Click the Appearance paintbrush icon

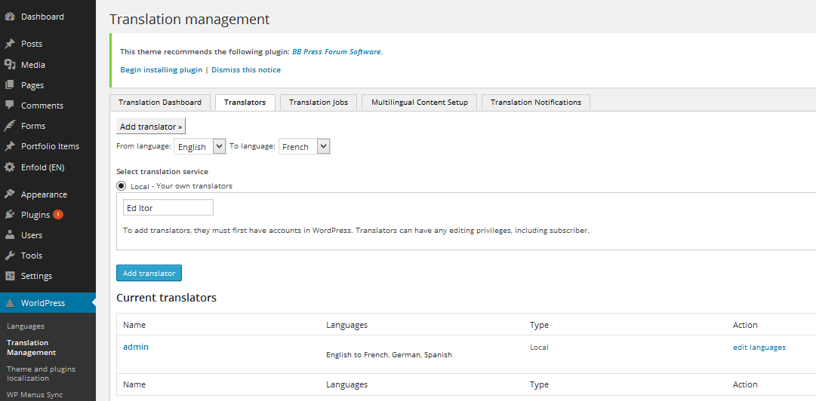[x=9, y=194]
